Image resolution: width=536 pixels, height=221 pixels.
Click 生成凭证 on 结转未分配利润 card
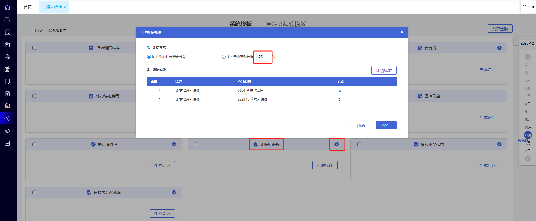coord(162,213)
